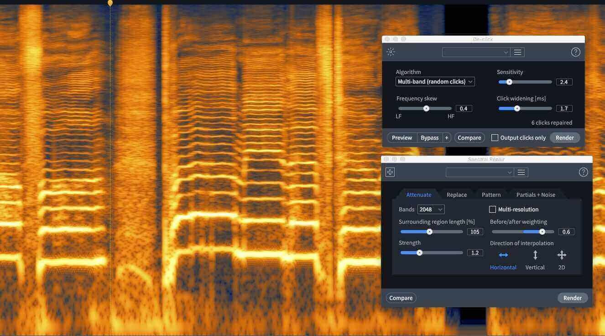Switch to the Replace tab

457,195
